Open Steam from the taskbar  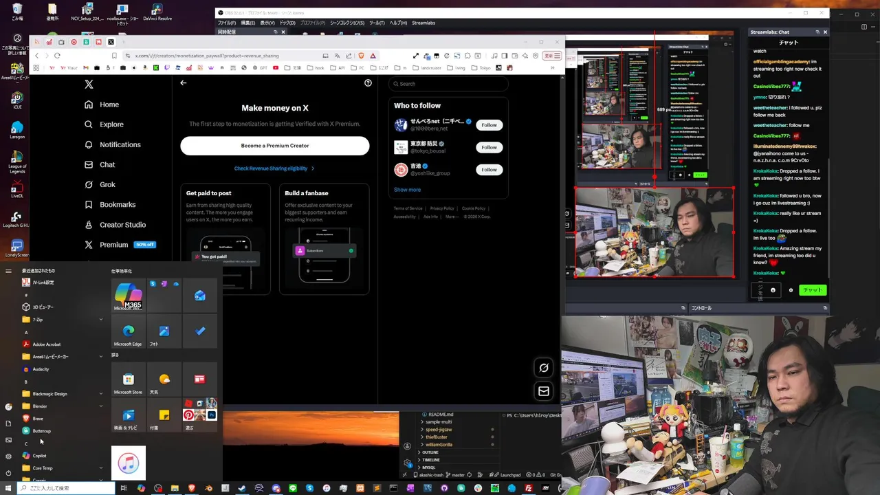pyautogui.click(x=242, y=488)
